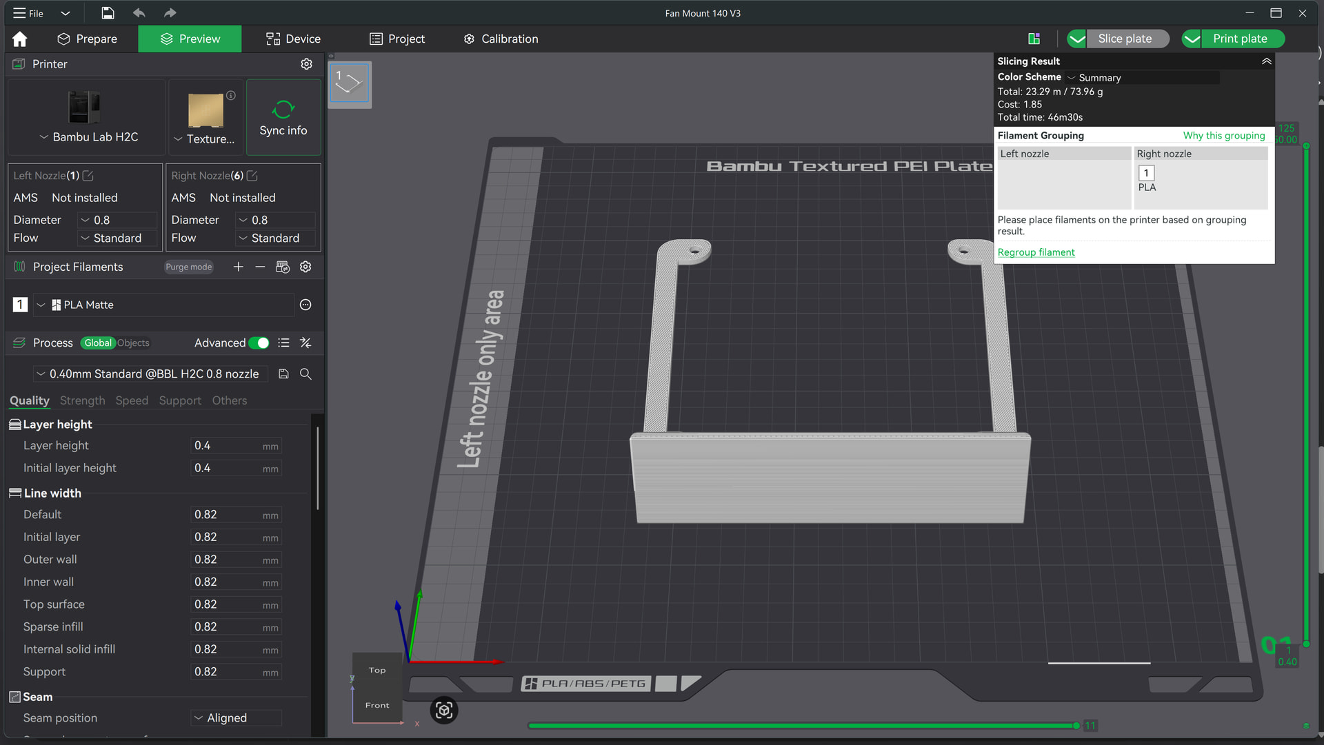The image size is (1324, 745).
Task: Switch to Device tab
Action: click(x=293, y=39)
